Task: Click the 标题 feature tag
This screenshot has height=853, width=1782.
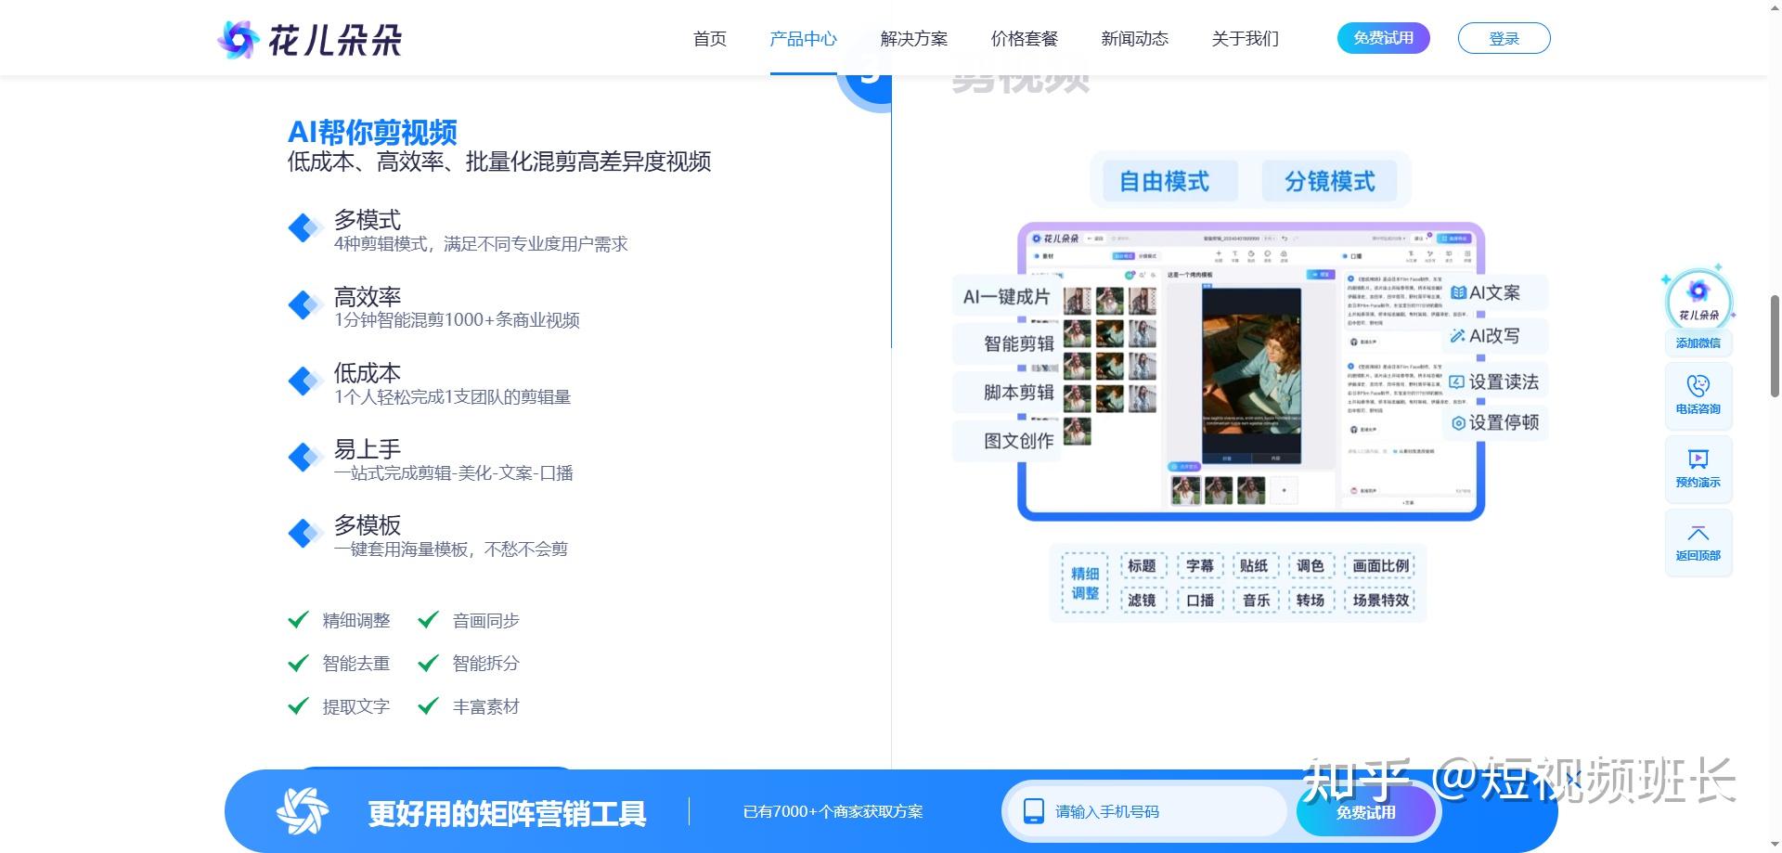Action: point(1142,566)
